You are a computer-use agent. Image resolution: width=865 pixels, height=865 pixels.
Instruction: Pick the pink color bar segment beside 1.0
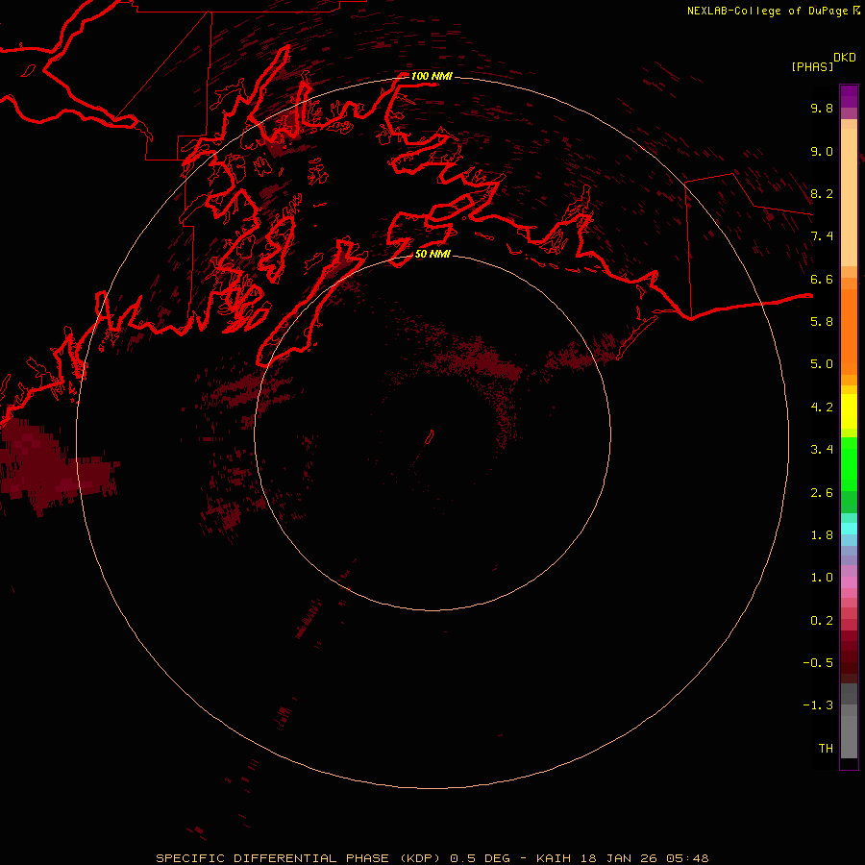click(x=849, y=581)
